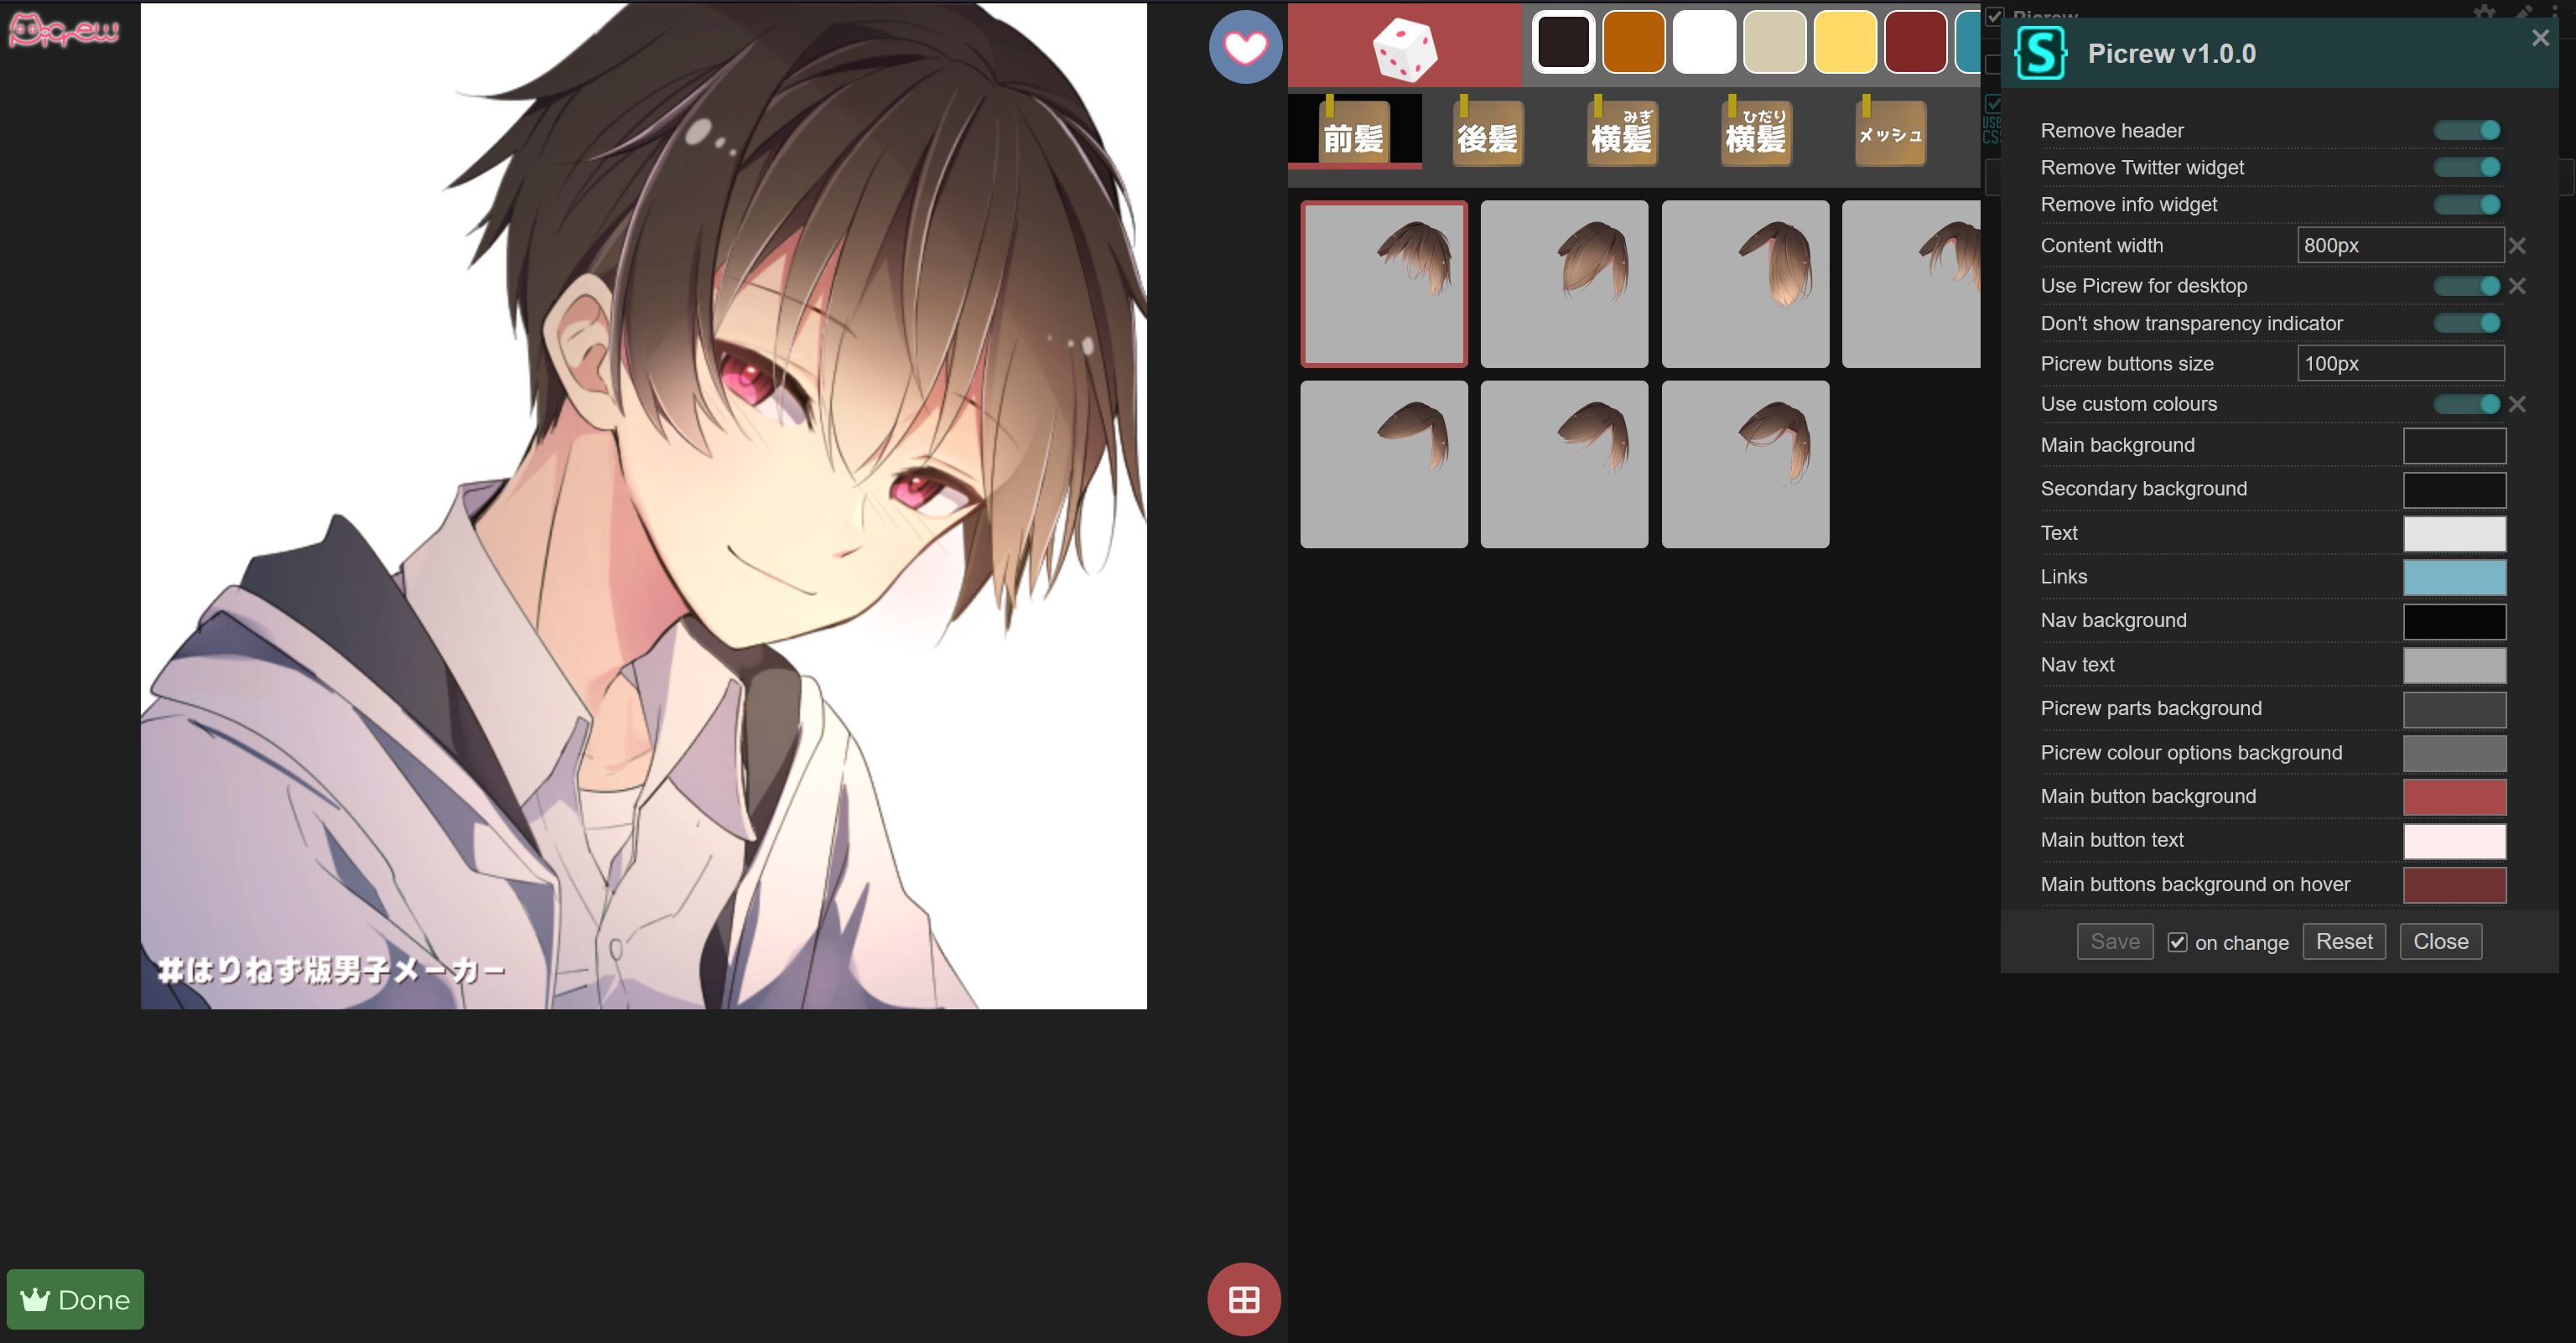Click the heart favorite button

[x=1245, y=47]
